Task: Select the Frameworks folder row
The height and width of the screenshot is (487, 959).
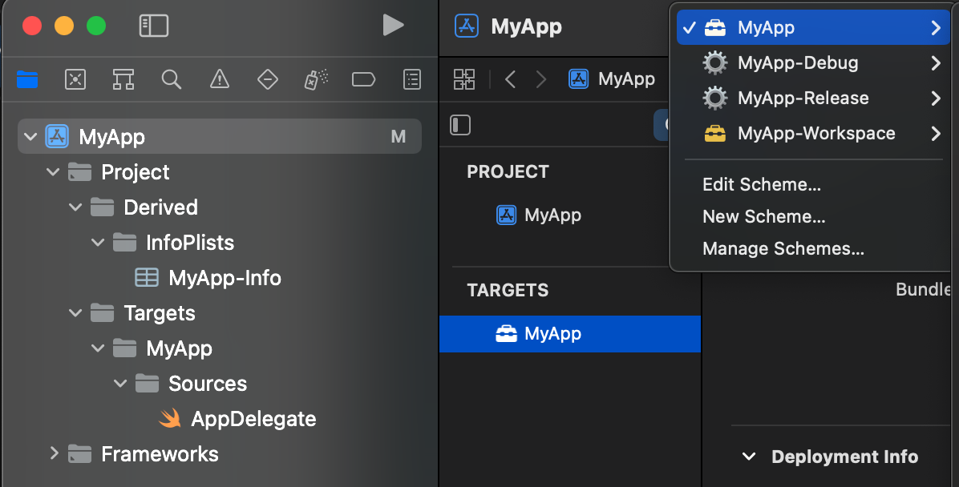Action: coord(220,454)
